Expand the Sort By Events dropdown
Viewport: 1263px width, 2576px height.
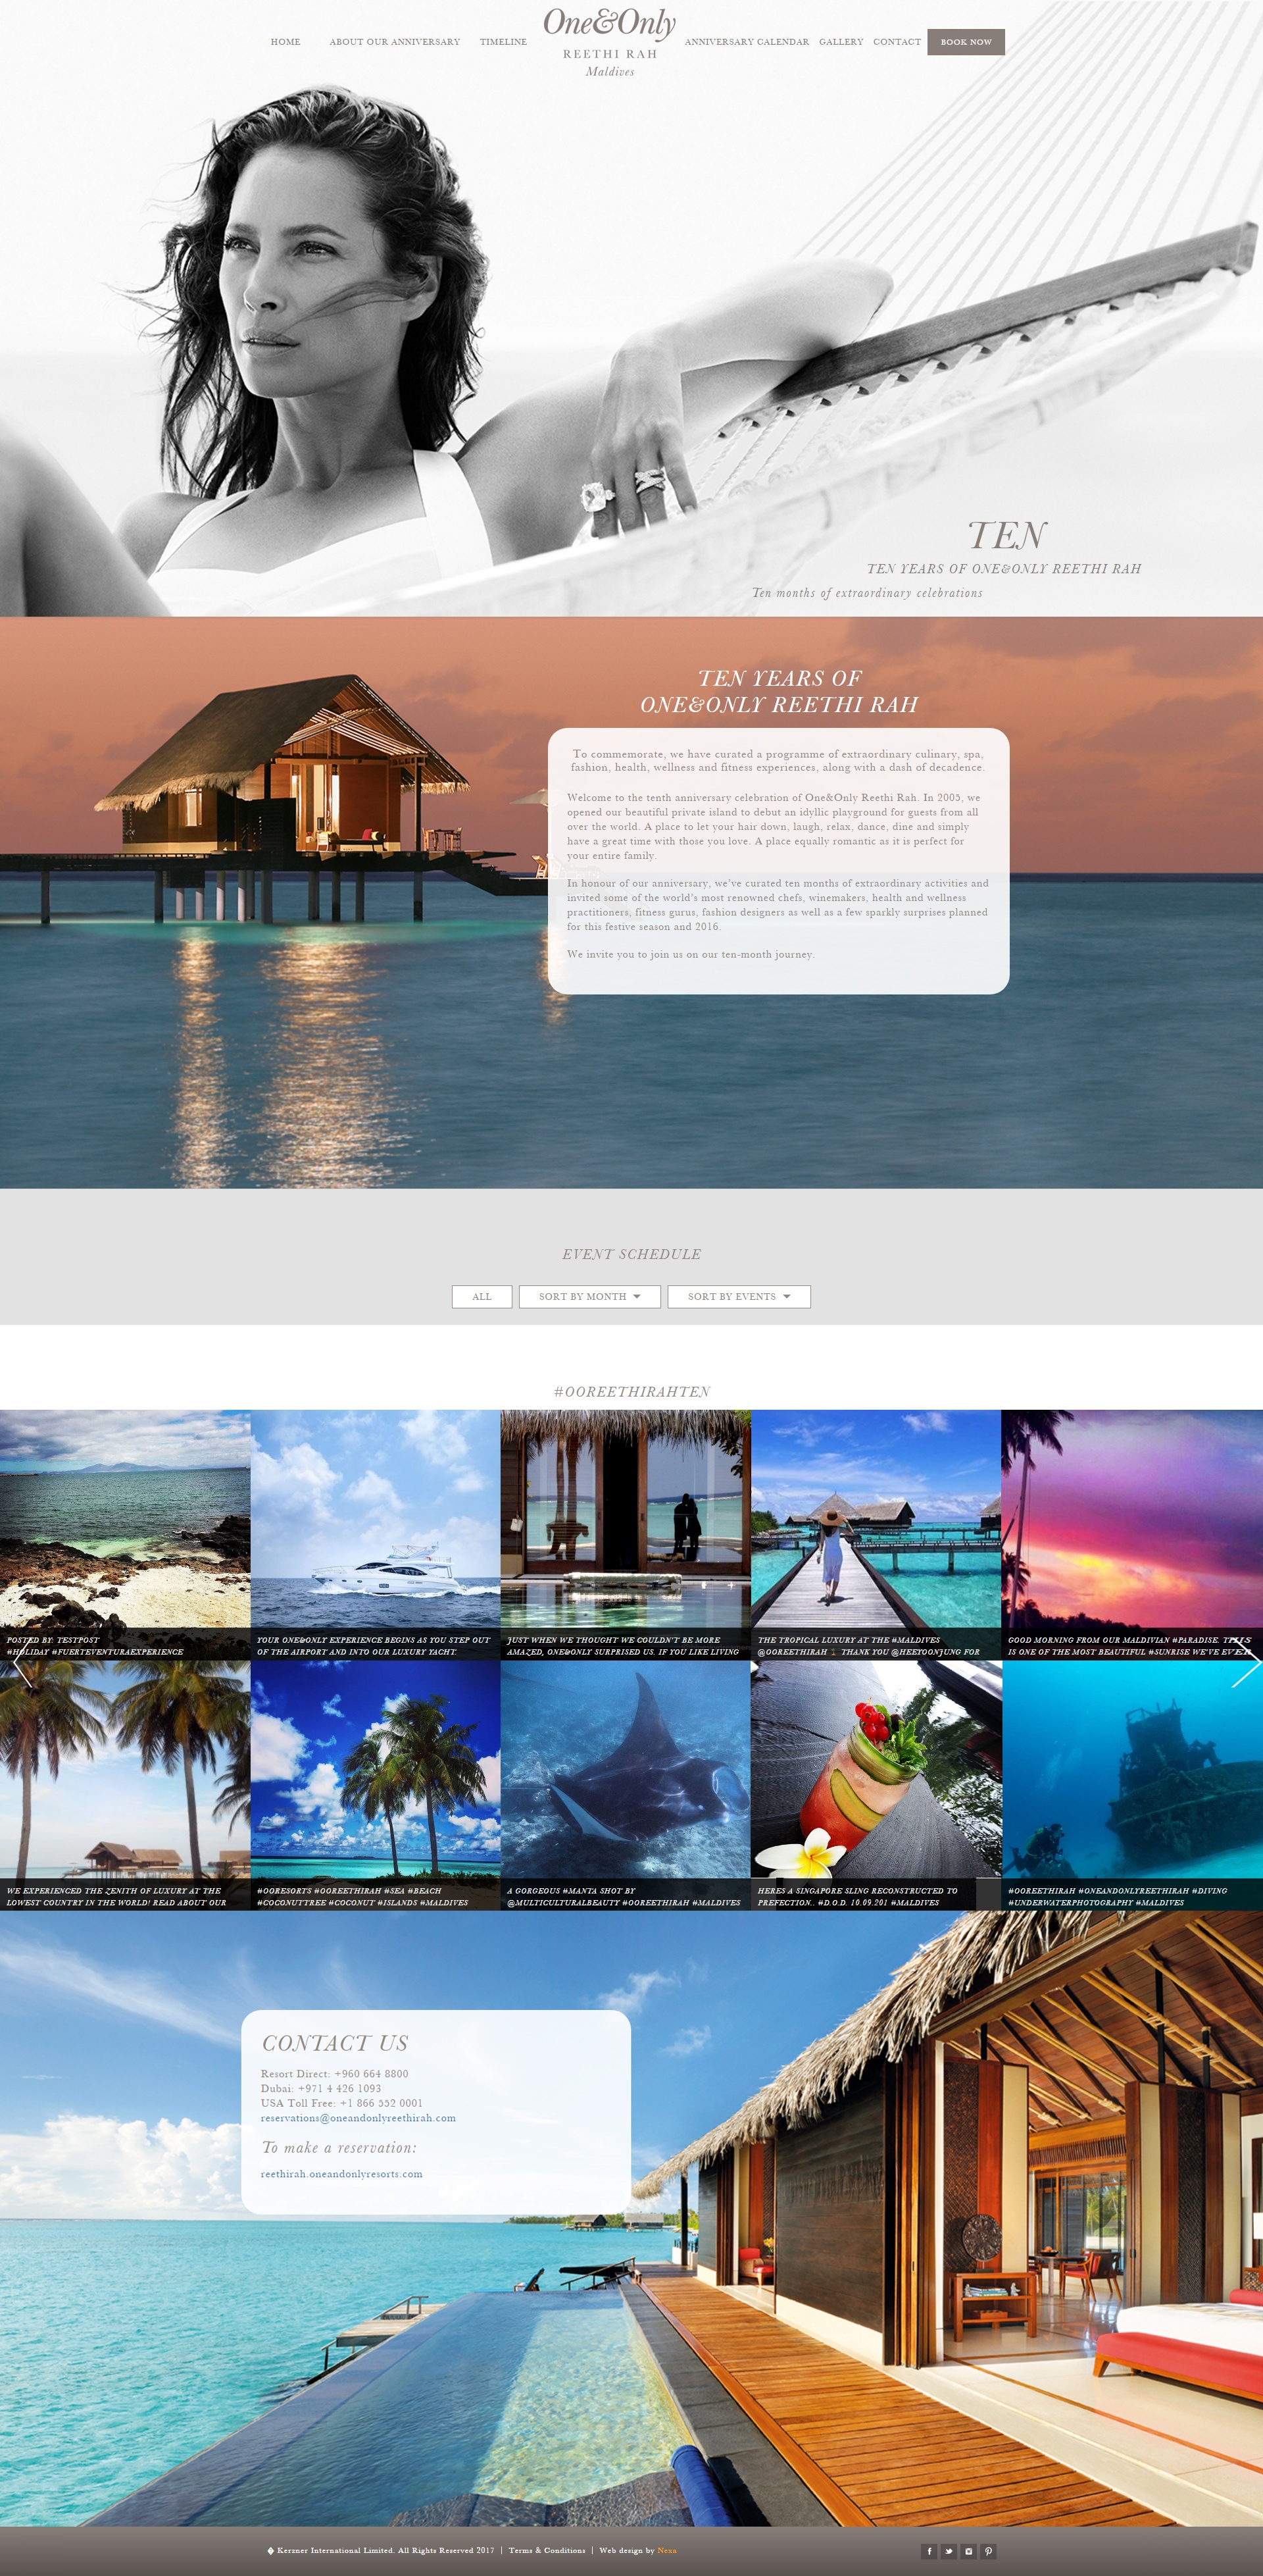tap(739, 1296)
